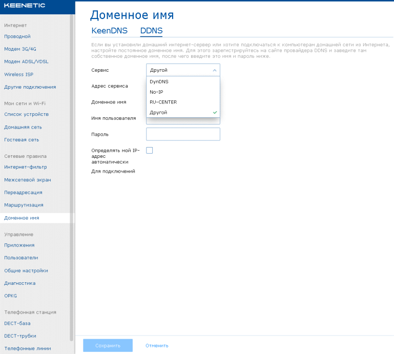This screenshot has height=354, width=394.
Task: Open Переадресация rules
Action: click(23, 193)
